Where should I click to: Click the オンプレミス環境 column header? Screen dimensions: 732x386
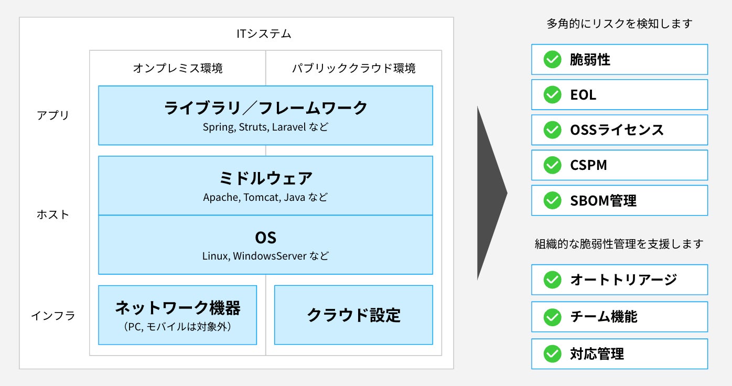(177, 68)
